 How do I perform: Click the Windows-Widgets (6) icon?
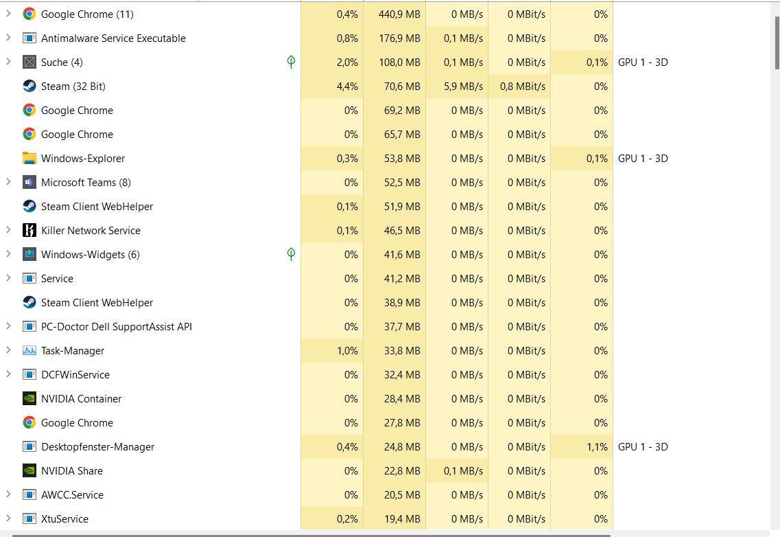coord(29,254)
